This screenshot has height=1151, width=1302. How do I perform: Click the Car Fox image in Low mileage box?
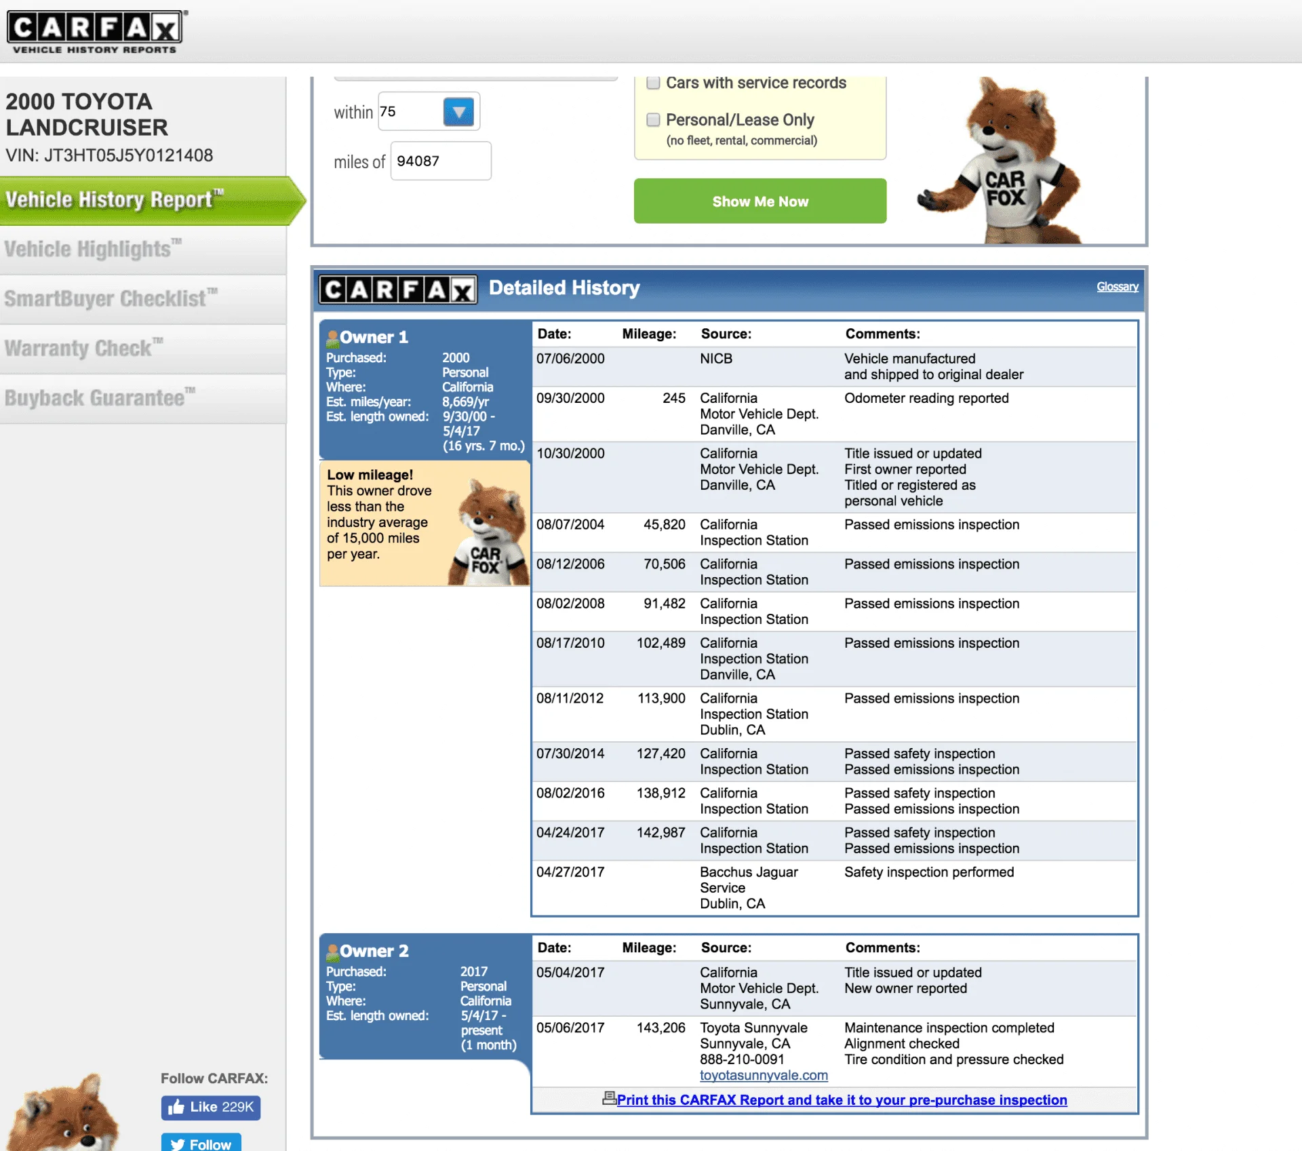click(488, 532)
